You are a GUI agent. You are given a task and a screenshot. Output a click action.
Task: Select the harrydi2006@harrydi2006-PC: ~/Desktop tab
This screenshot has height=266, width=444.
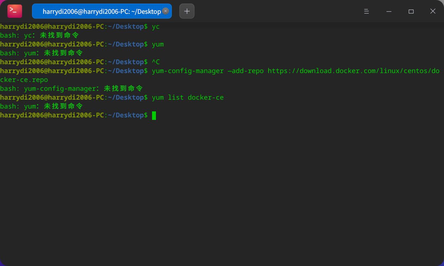click(99, 11)
